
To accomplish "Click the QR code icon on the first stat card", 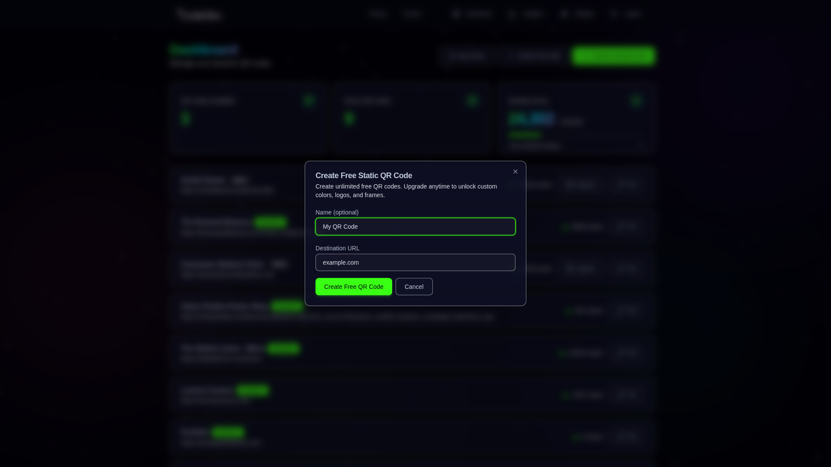I will [308, 100].
